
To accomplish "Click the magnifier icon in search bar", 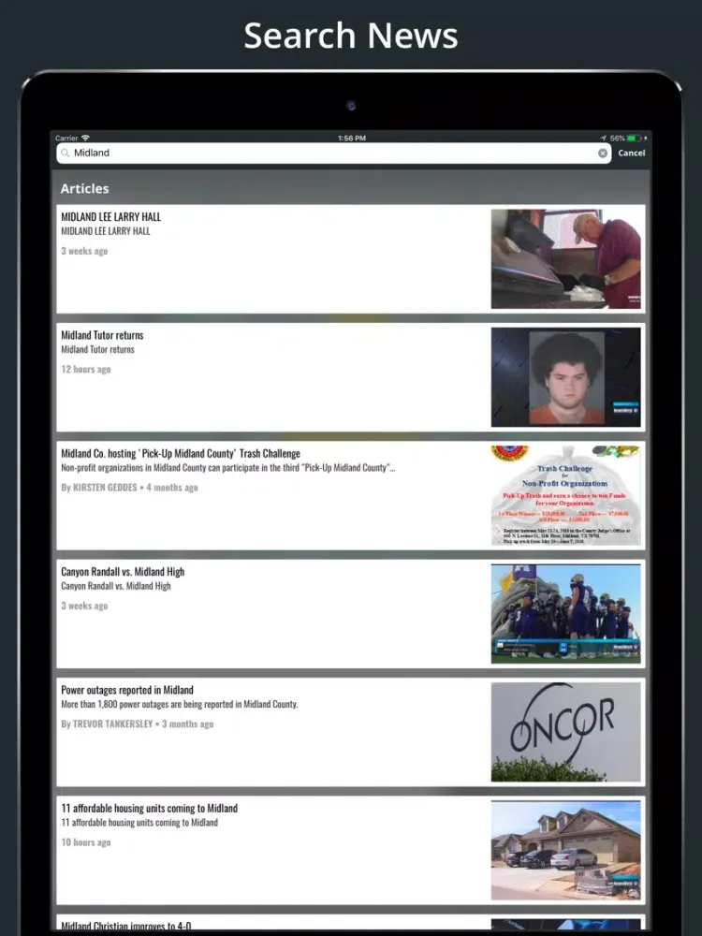I will tap(66, 154).
